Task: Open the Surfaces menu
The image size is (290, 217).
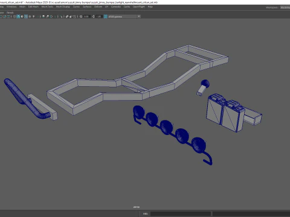Action: click(x=87, y=7)
